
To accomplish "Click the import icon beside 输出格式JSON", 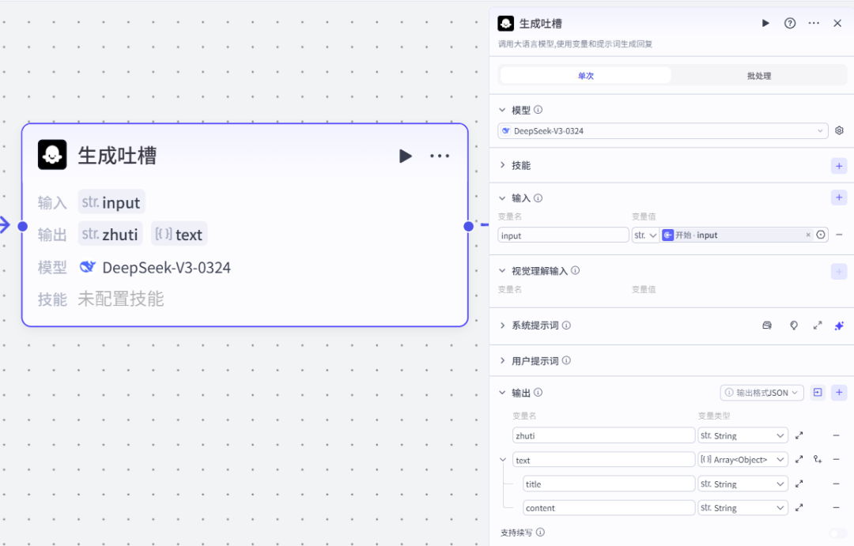I will click(818, 392).
